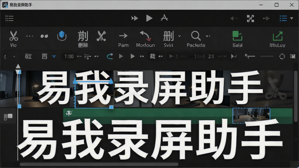The image size is (299, 168).
Task: Click the second play triangle in timeline toolbar
Action: point(133,56)
